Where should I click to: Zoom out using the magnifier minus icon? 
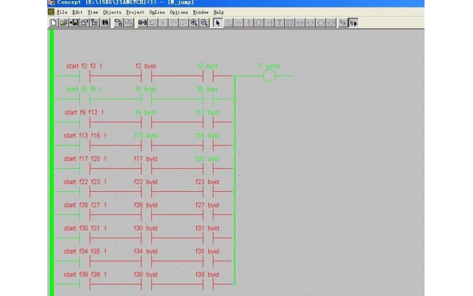(204, 22)
